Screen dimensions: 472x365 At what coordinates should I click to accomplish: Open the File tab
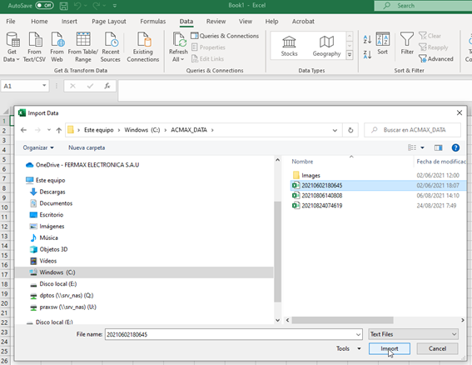[11, 22]
